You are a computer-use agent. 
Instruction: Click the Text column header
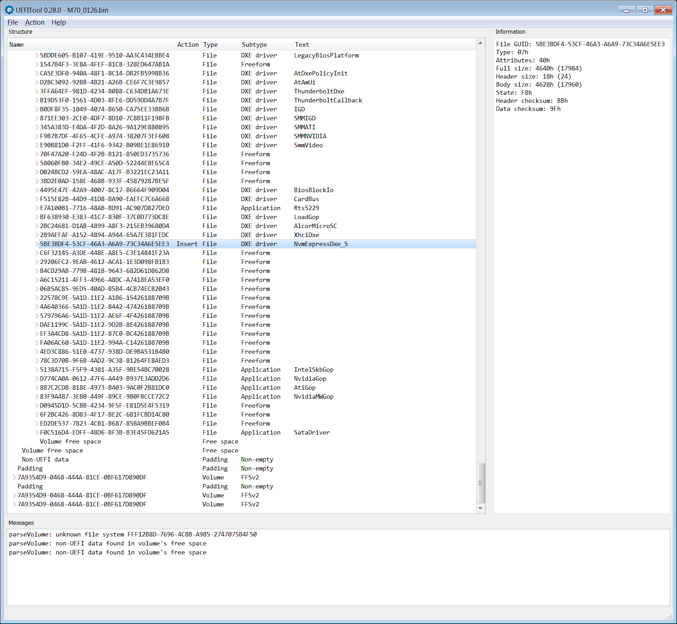click(x=302, y=45)
